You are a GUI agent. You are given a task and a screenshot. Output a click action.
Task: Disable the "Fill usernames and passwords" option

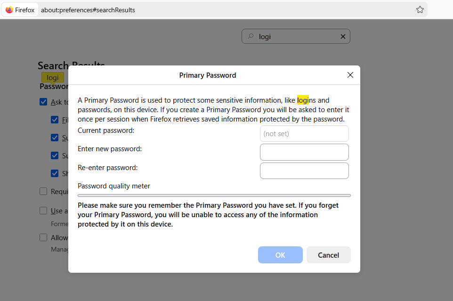pyautogui.click(x=55, y=120)
